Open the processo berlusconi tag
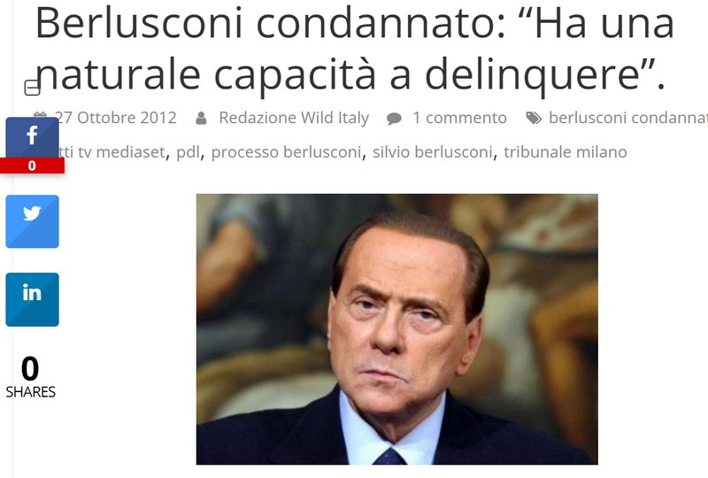The image size is (708, 478). click(286, 153)
